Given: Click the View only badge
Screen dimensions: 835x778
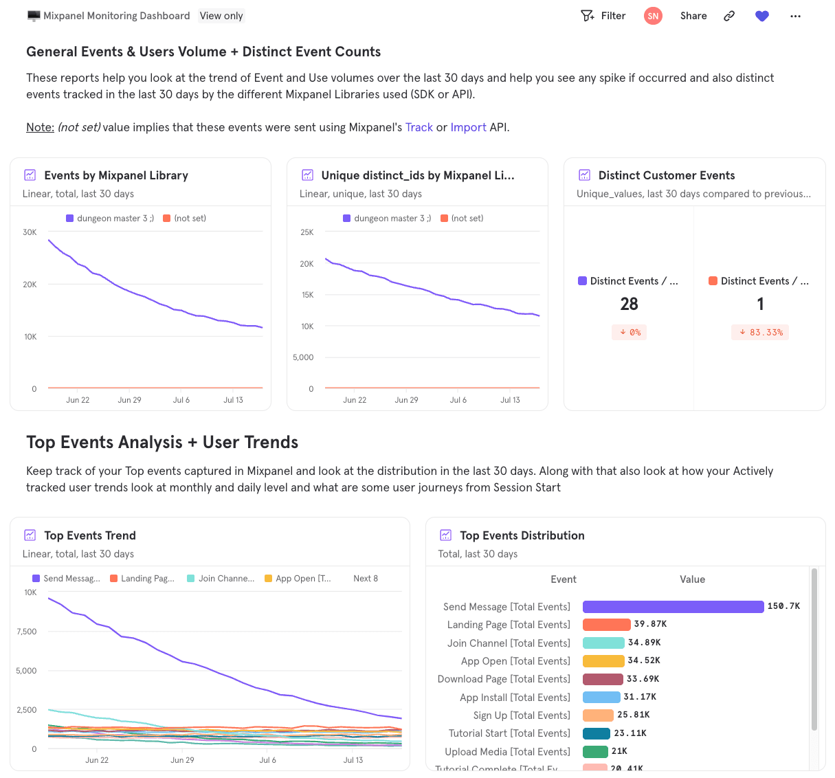Looking at the screenshot, I should [221, 16].
